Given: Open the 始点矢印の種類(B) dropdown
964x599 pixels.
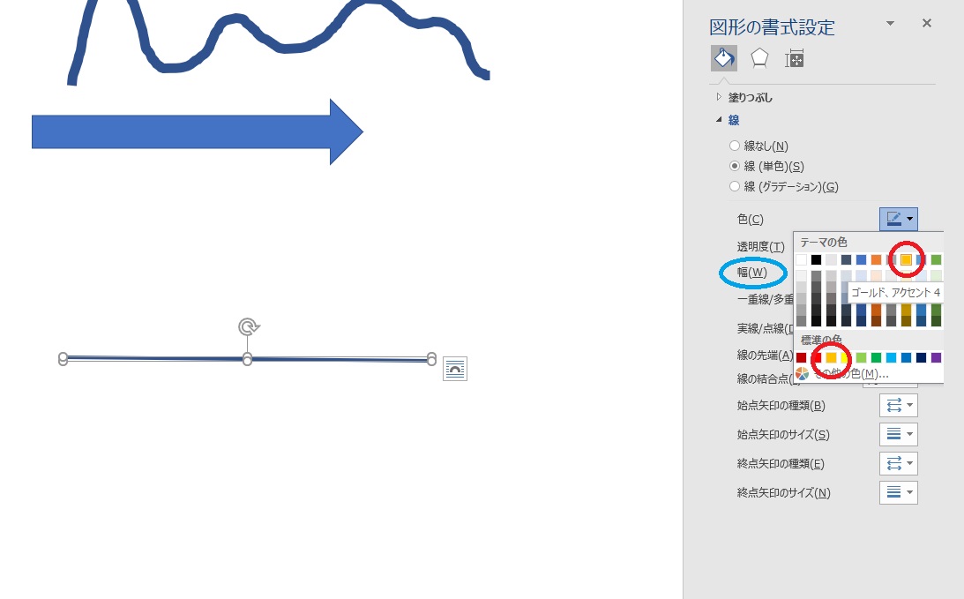Looking at the screenshot, I should click(898, 405).
